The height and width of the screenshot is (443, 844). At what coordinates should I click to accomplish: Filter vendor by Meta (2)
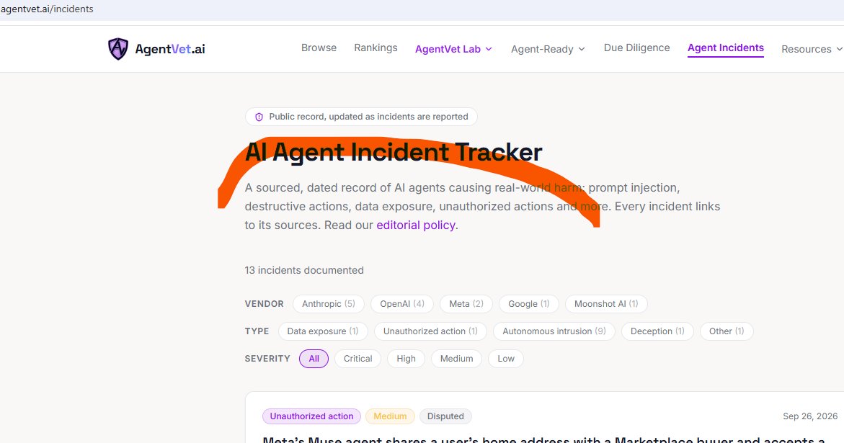pyautogui.click(x=466, y=304)
